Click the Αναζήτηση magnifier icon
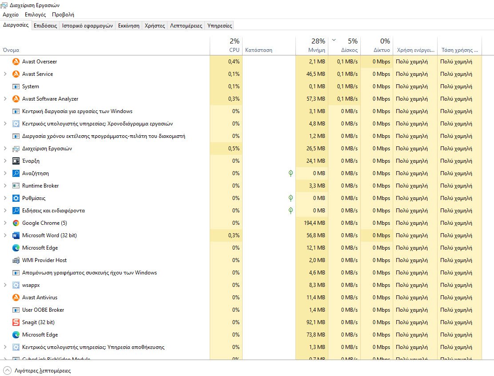Viewport: 494px width, 376px height. 16,173
